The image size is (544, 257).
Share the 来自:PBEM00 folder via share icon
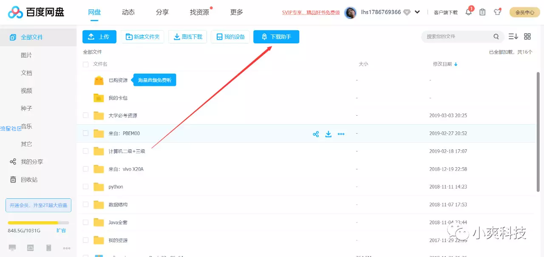click(316, 134)
